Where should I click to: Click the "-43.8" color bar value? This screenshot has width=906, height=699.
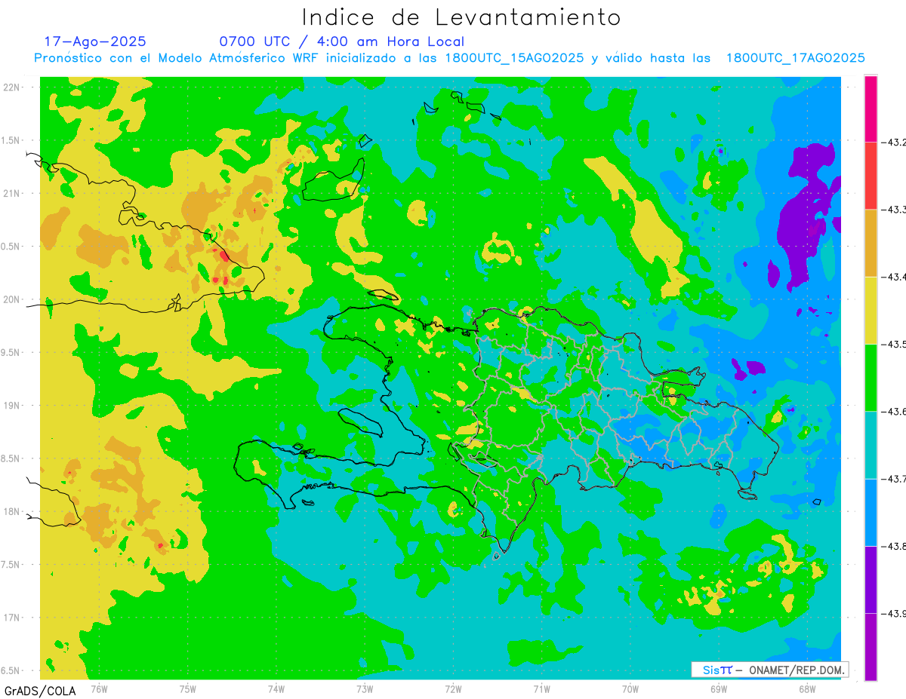coord(895,546)
